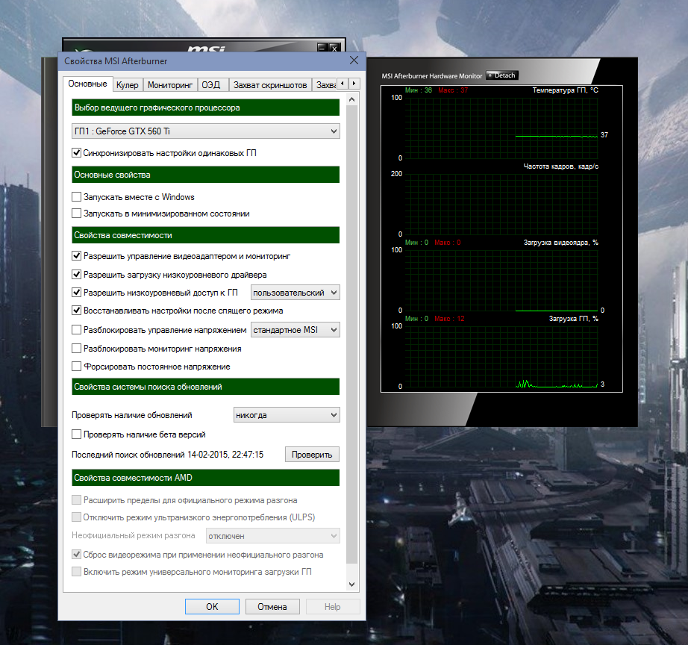Toggle Синхронизировать настройки одинаковых ГП
688x645 pixels.
[x=76, y=153]
